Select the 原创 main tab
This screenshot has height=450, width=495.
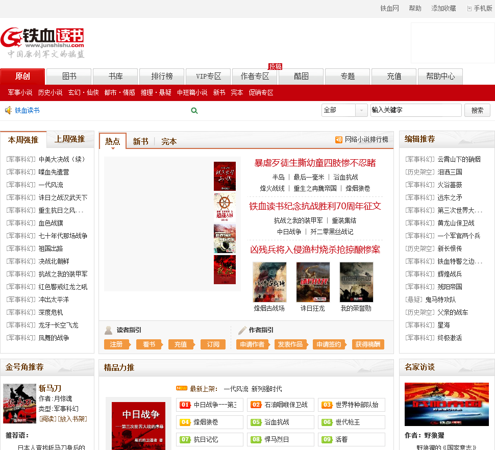point(22,77)
